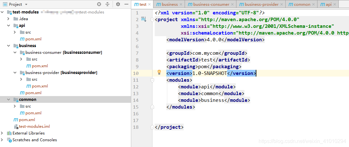The height and width of the screenshot is (147, 349).
Task: Click the com.mycom groupId value
Action: (x=206, y=53)
